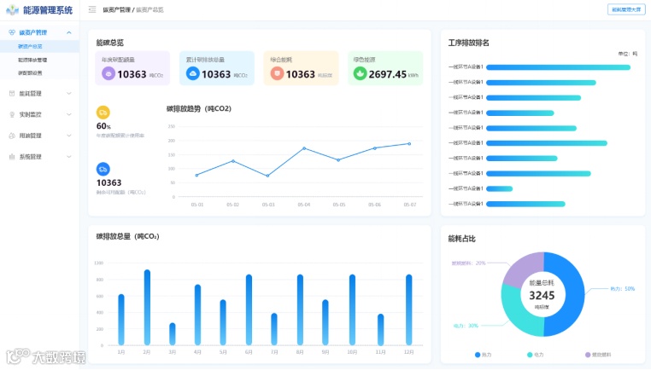The image size is (651, 370).
Task: Click the 热力: 50% chart label
Action: [x=622, y=289]
